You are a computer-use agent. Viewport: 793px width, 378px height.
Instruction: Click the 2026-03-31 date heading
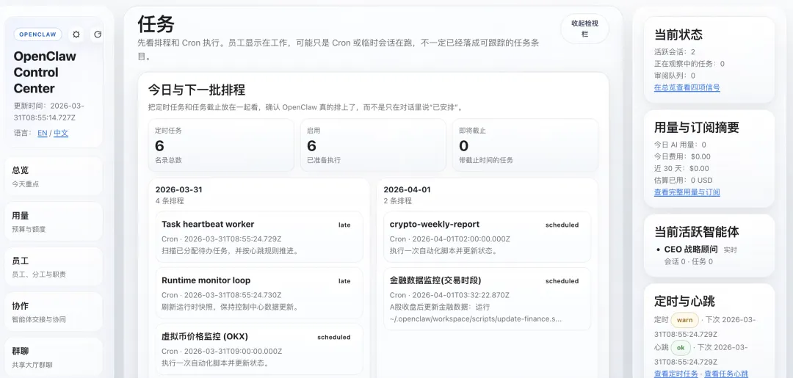178,190
